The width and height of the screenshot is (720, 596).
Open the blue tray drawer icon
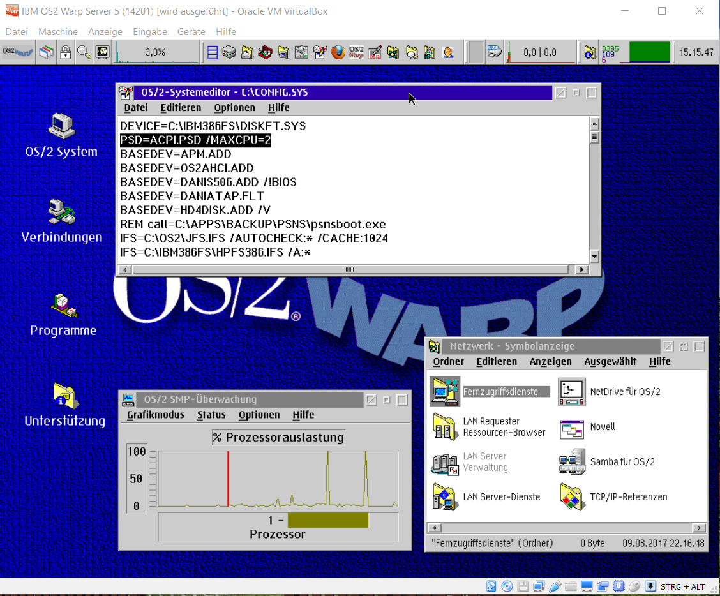[x=212, y=52]
